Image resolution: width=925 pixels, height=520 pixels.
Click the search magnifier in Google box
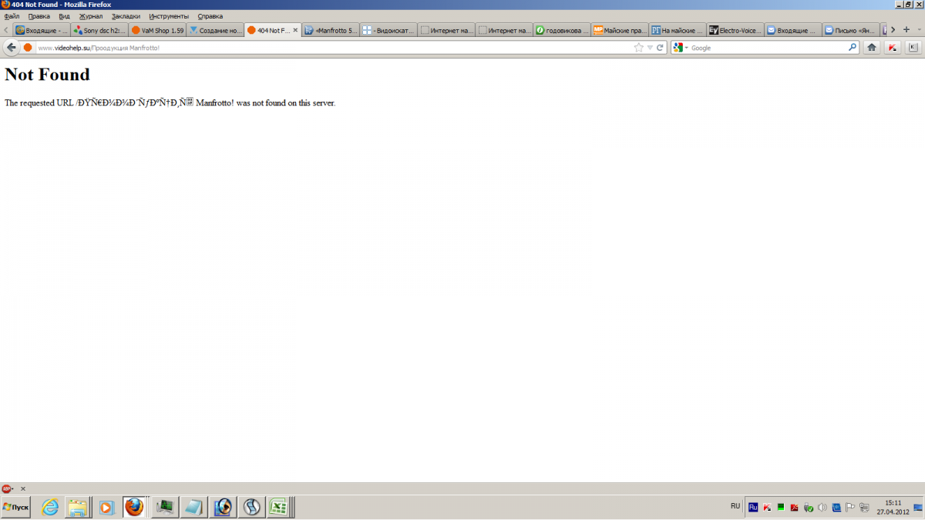tap(853, 48)
